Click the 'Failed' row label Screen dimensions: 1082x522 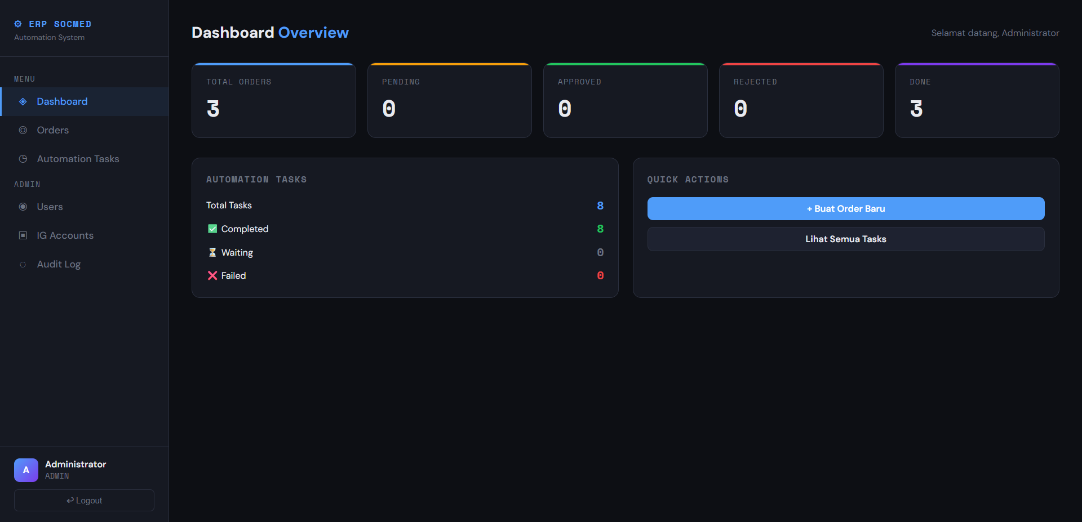click(x=233, y=275)
